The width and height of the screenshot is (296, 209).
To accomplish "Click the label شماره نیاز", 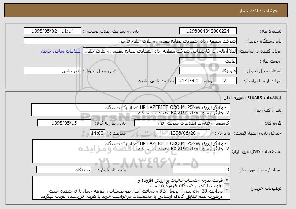I will pos(271,31).
